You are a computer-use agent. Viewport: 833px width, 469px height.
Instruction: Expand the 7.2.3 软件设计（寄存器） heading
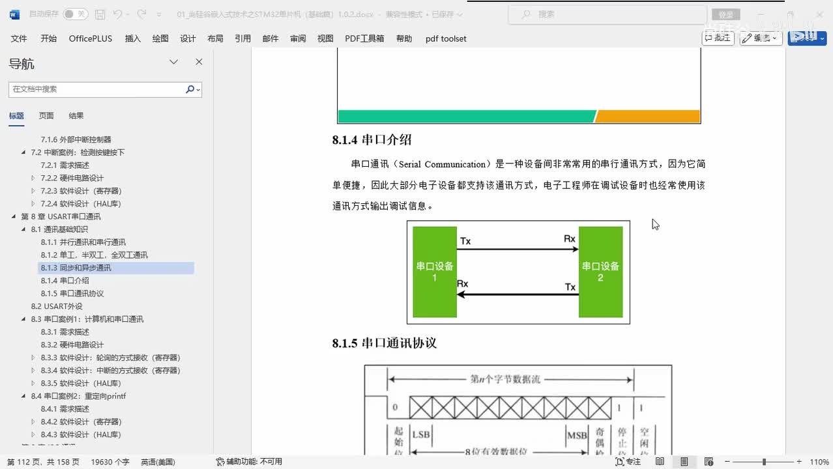pyautogui.click(x=33, y=191)
